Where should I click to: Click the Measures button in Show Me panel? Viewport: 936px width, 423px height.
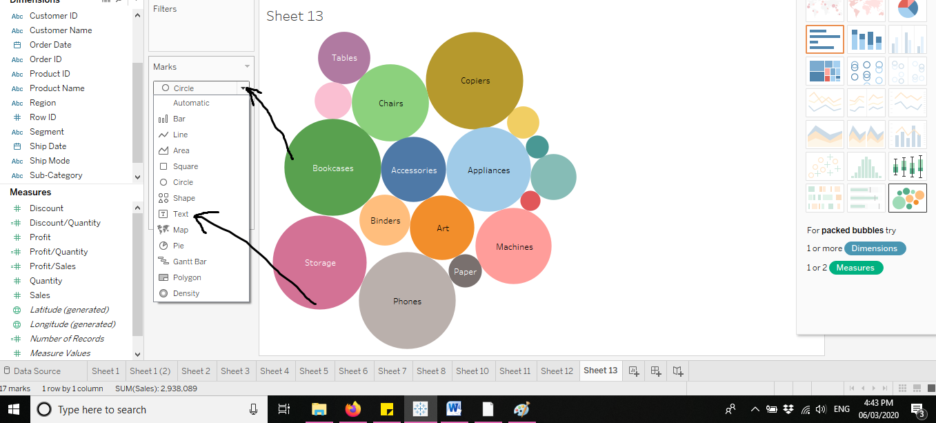point(855,267)
